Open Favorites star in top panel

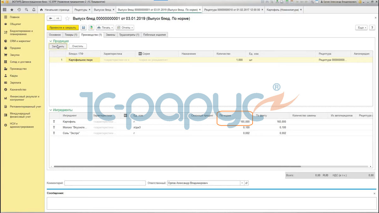[12, 10]
